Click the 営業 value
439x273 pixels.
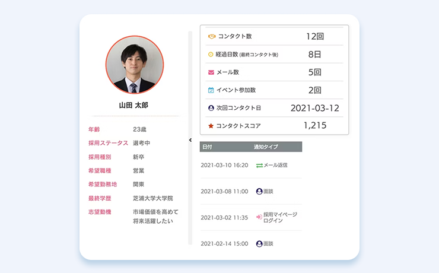pyautogui.click(x=139, y=170)
